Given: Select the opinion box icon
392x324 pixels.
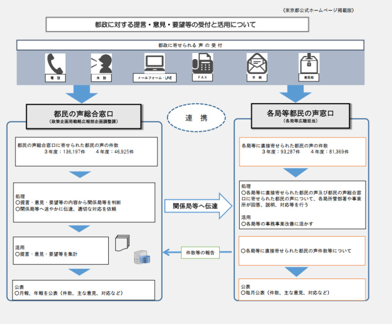Looking at the screenshot, I should click(309, 63).
